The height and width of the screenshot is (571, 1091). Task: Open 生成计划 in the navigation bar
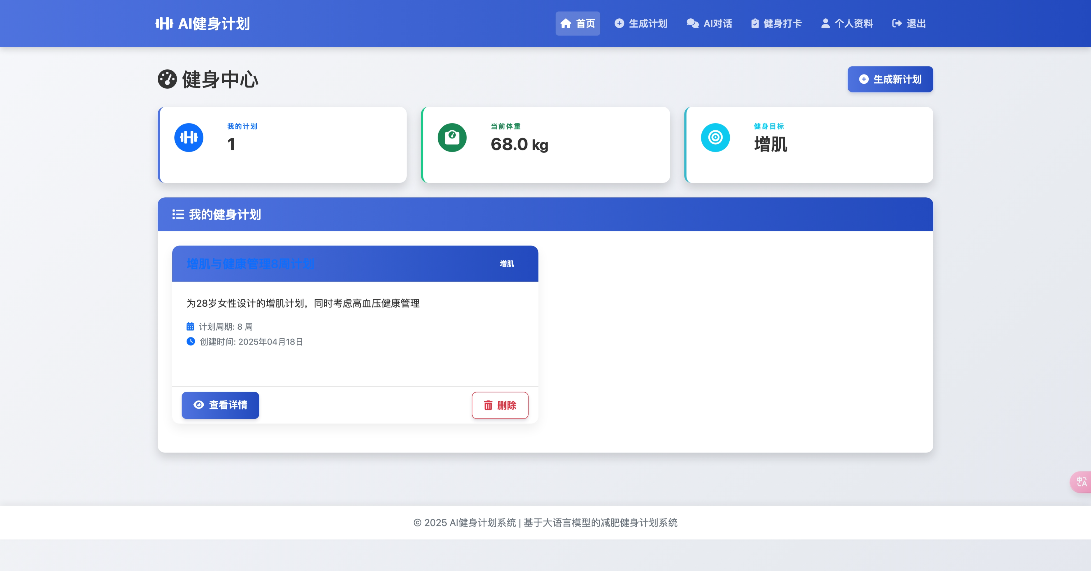pos(641,23)
